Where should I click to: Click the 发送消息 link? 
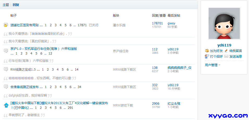pos(236,56)
